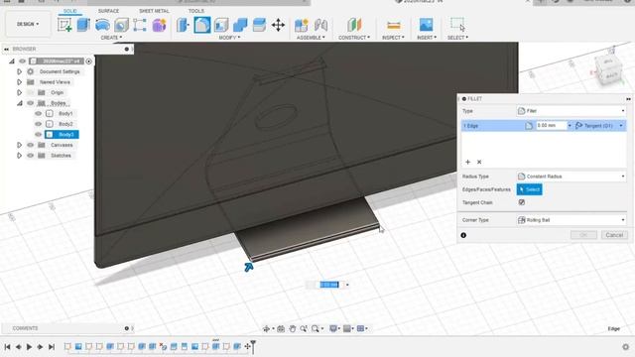Select the Joint tool
The width and height of the screenshot is (635, 357).
[x=320, y=25]
